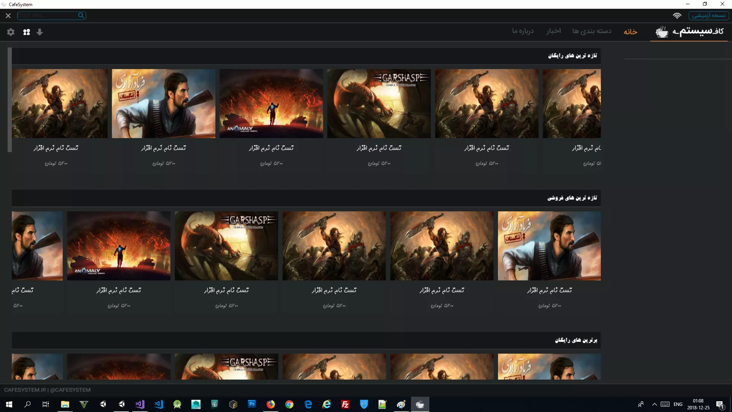
Task: Open the اخبار tab
Action: [553, 31]
